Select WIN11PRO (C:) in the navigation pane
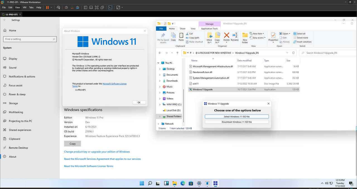357x189 pixels. coord(172,104)
